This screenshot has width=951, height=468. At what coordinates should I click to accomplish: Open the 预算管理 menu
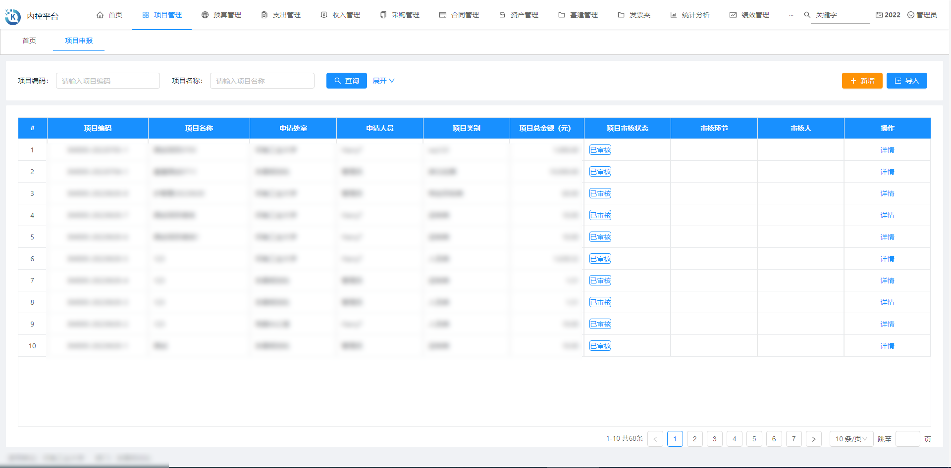[221, 15]
